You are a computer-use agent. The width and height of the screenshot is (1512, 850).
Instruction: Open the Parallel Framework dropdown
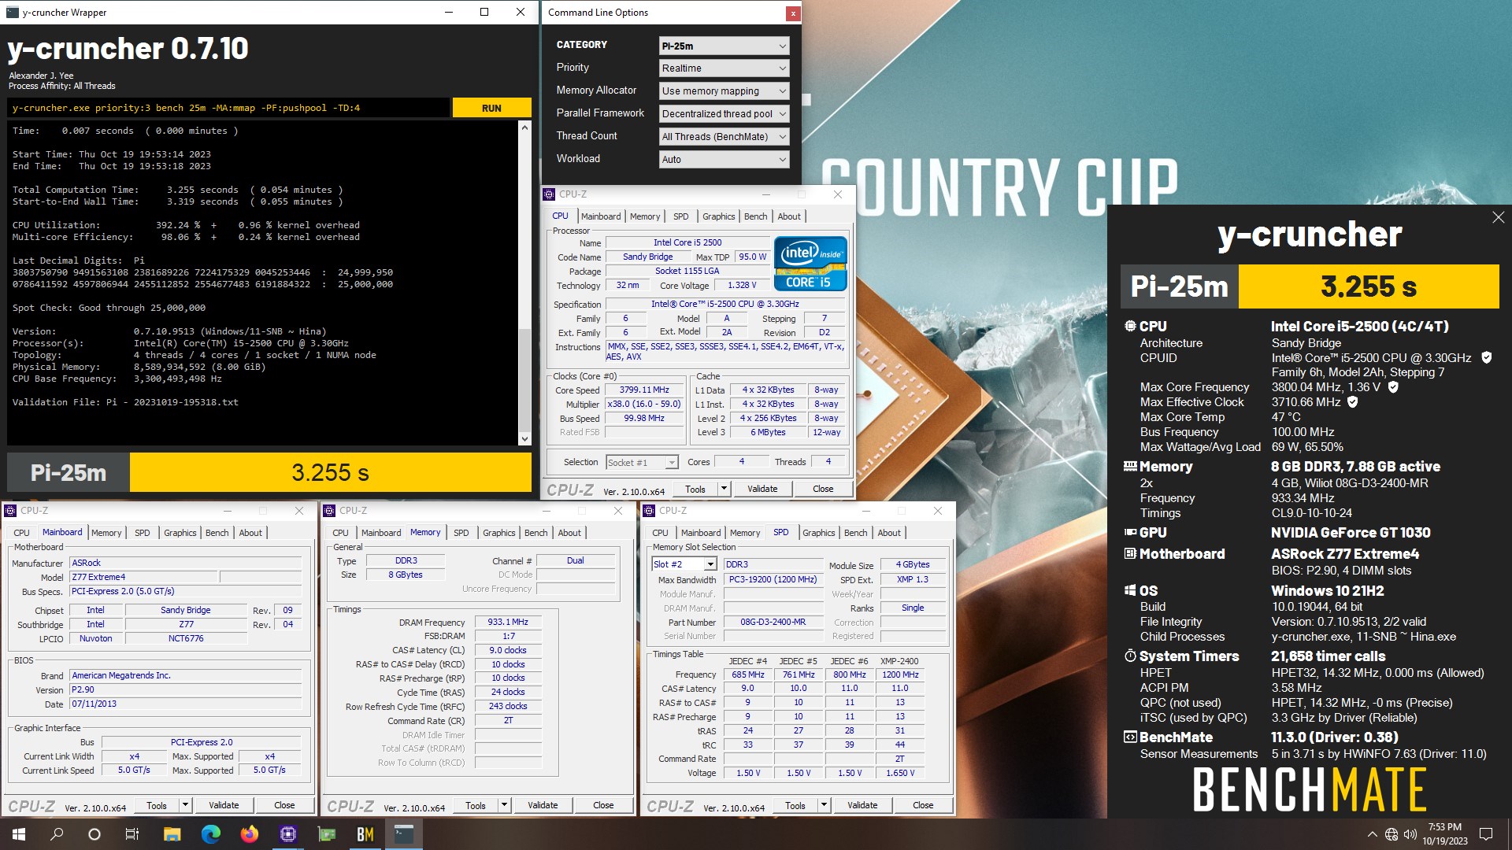[x=724, y=114]
